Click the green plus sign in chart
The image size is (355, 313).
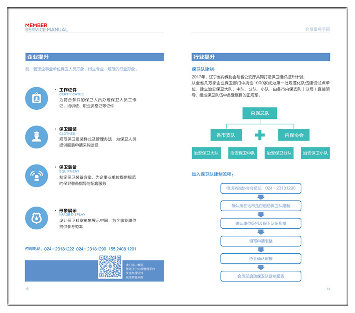[x=259, y=135]
